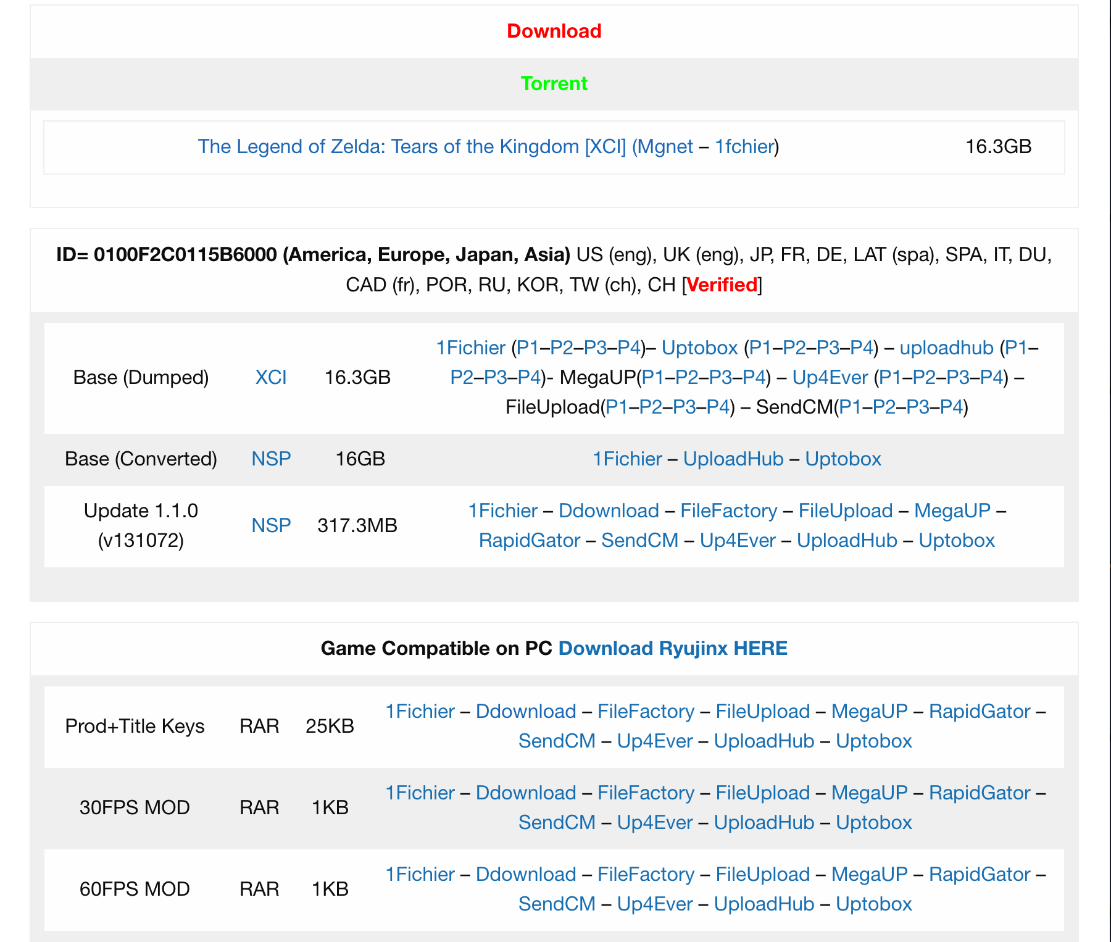
Task: Open 1Fichier link for 60FPS MOD
Action: click(x=420, y=874)
